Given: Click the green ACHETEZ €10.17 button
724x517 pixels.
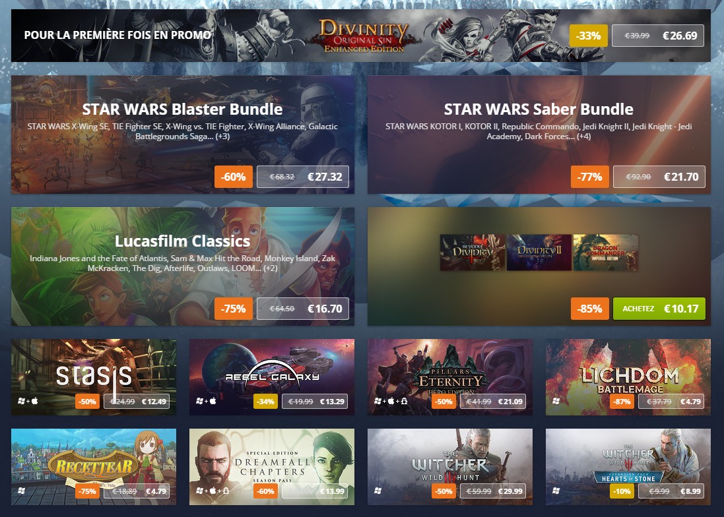Looking at the screenshot, I should (x=659, y=309).
